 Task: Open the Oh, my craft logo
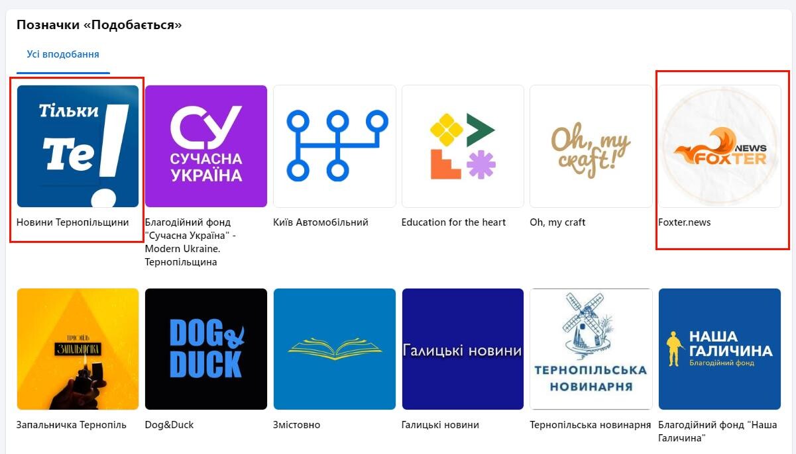[x=591, y=146]
